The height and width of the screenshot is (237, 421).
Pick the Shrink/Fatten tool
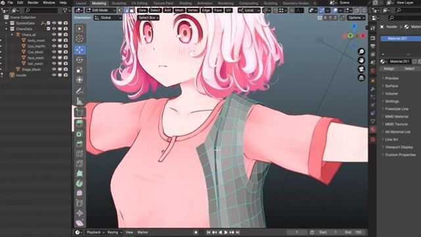pos(80,213)
